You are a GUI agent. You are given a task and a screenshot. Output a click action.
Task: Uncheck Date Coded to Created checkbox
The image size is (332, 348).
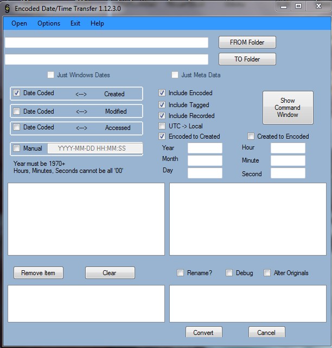17,93
